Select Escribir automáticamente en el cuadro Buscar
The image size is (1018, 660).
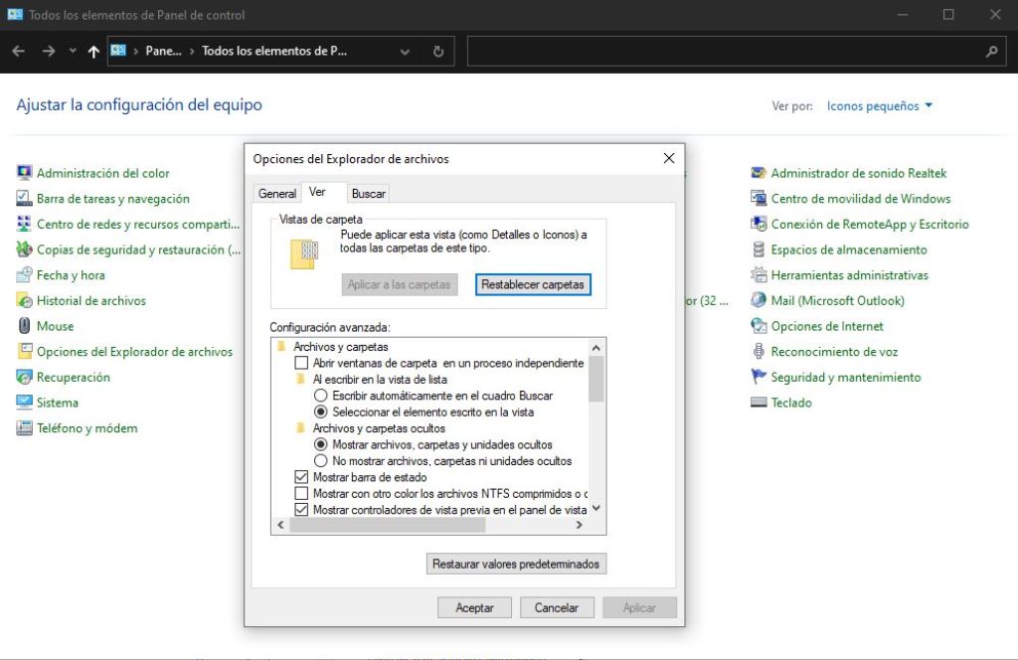321,396
